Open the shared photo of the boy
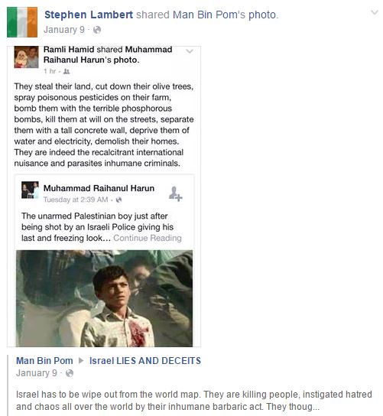 (104, 298)
